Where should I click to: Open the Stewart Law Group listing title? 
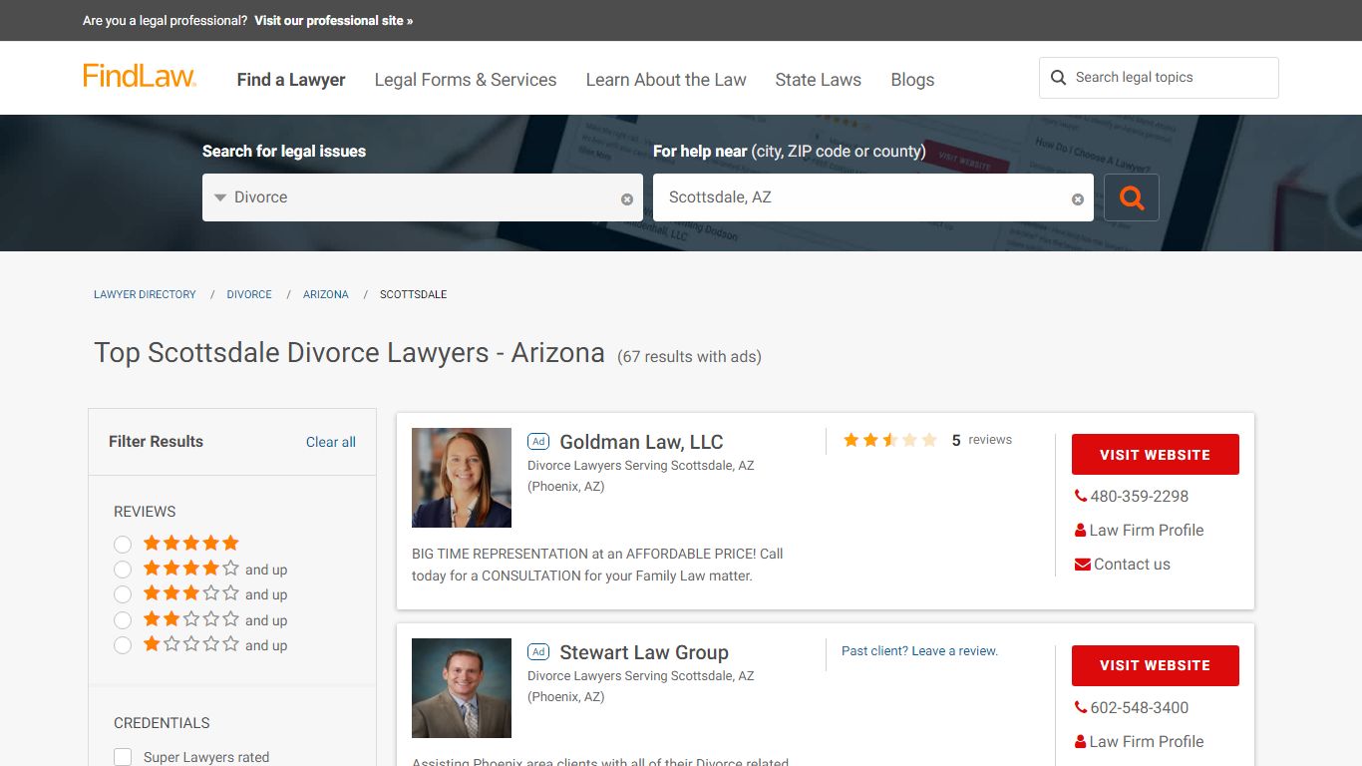pos(644,652)
